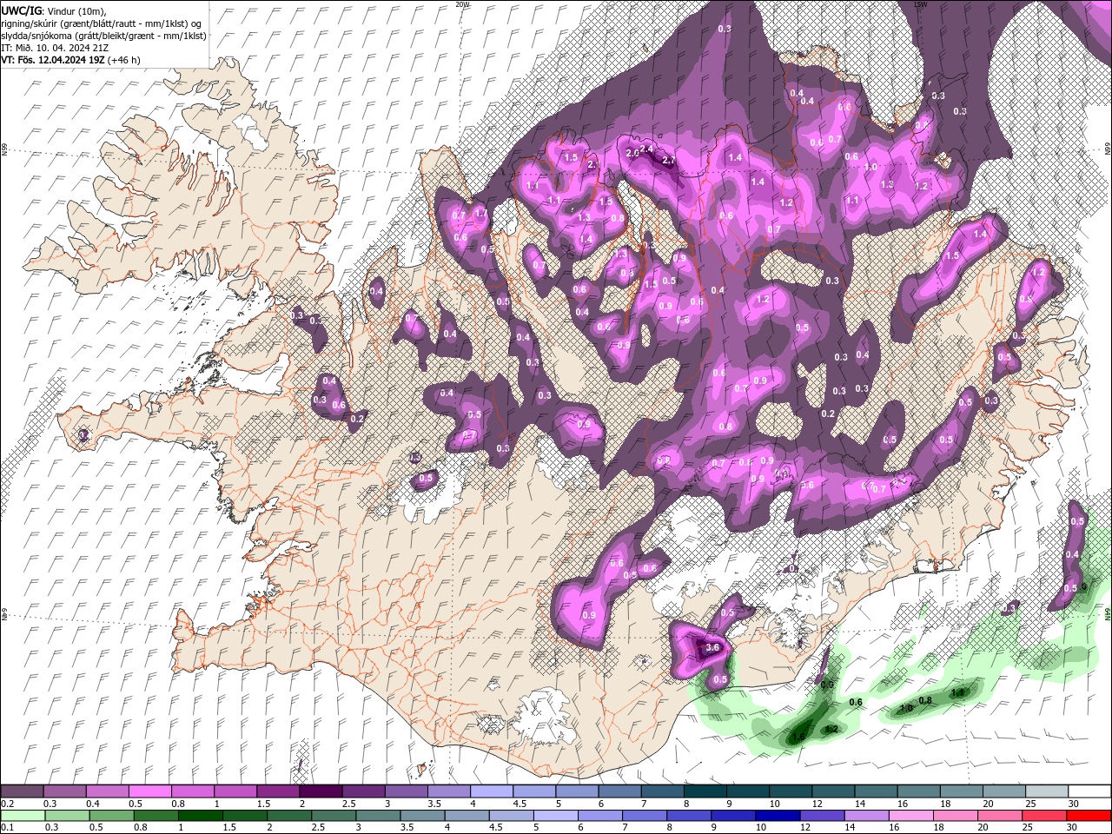Click the pale green first swatch of bottom legend
This screenshot has width=1112, height=834.
click(x=22, y=815)
